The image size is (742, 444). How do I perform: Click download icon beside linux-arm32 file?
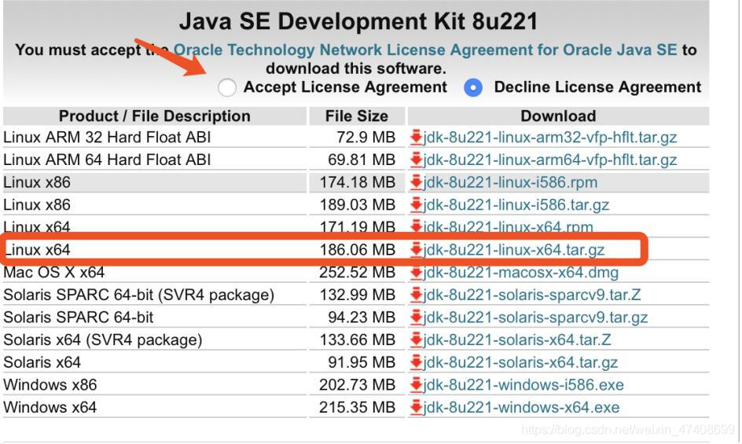(416, 138)
